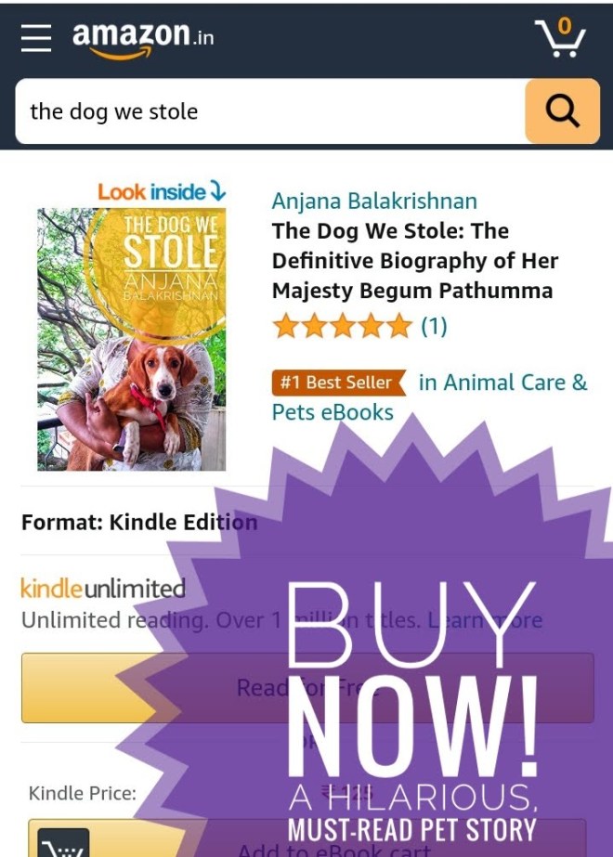Click the Read for Free button

(x=307, y=688)
